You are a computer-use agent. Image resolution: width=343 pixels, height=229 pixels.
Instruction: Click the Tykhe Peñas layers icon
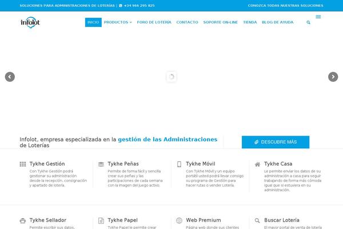point(101,164)
